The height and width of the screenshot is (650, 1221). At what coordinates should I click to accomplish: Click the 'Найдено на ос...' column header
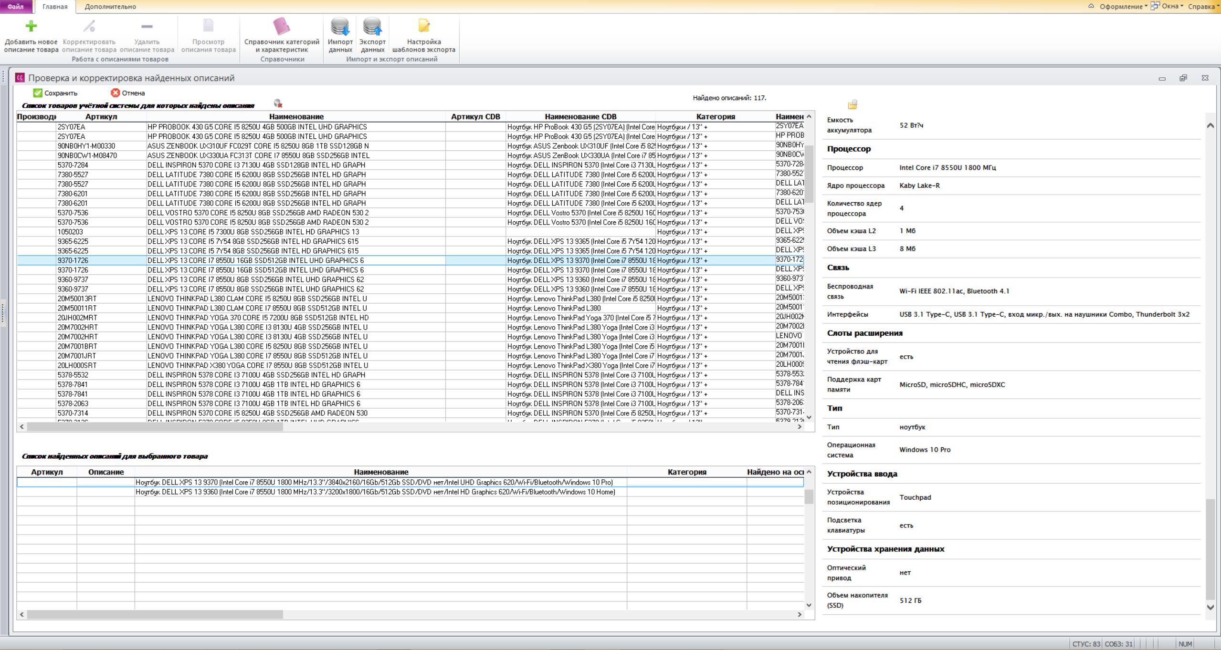coord(776,472)
